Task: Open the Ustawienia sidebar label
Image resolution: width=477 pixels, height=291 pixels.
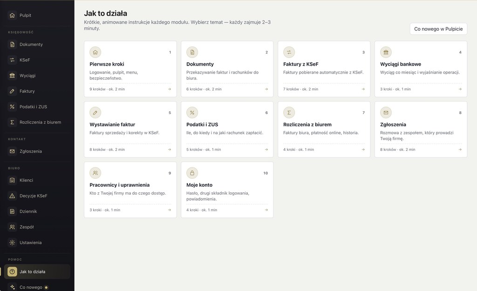Action: 30,243
